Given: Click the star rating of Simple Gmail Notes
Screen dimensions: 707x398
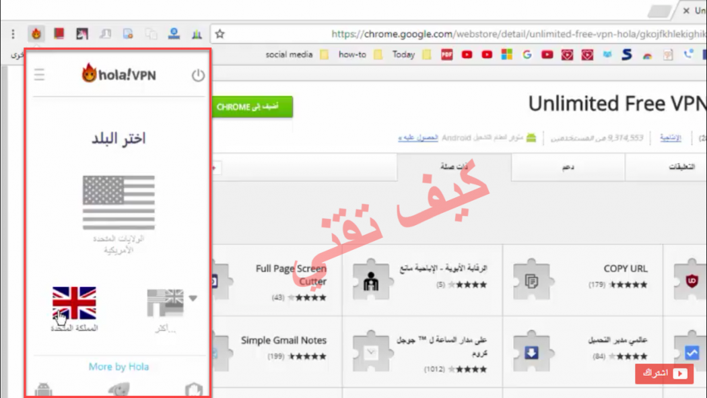Looking at the screenshot, I should point(307,356).
